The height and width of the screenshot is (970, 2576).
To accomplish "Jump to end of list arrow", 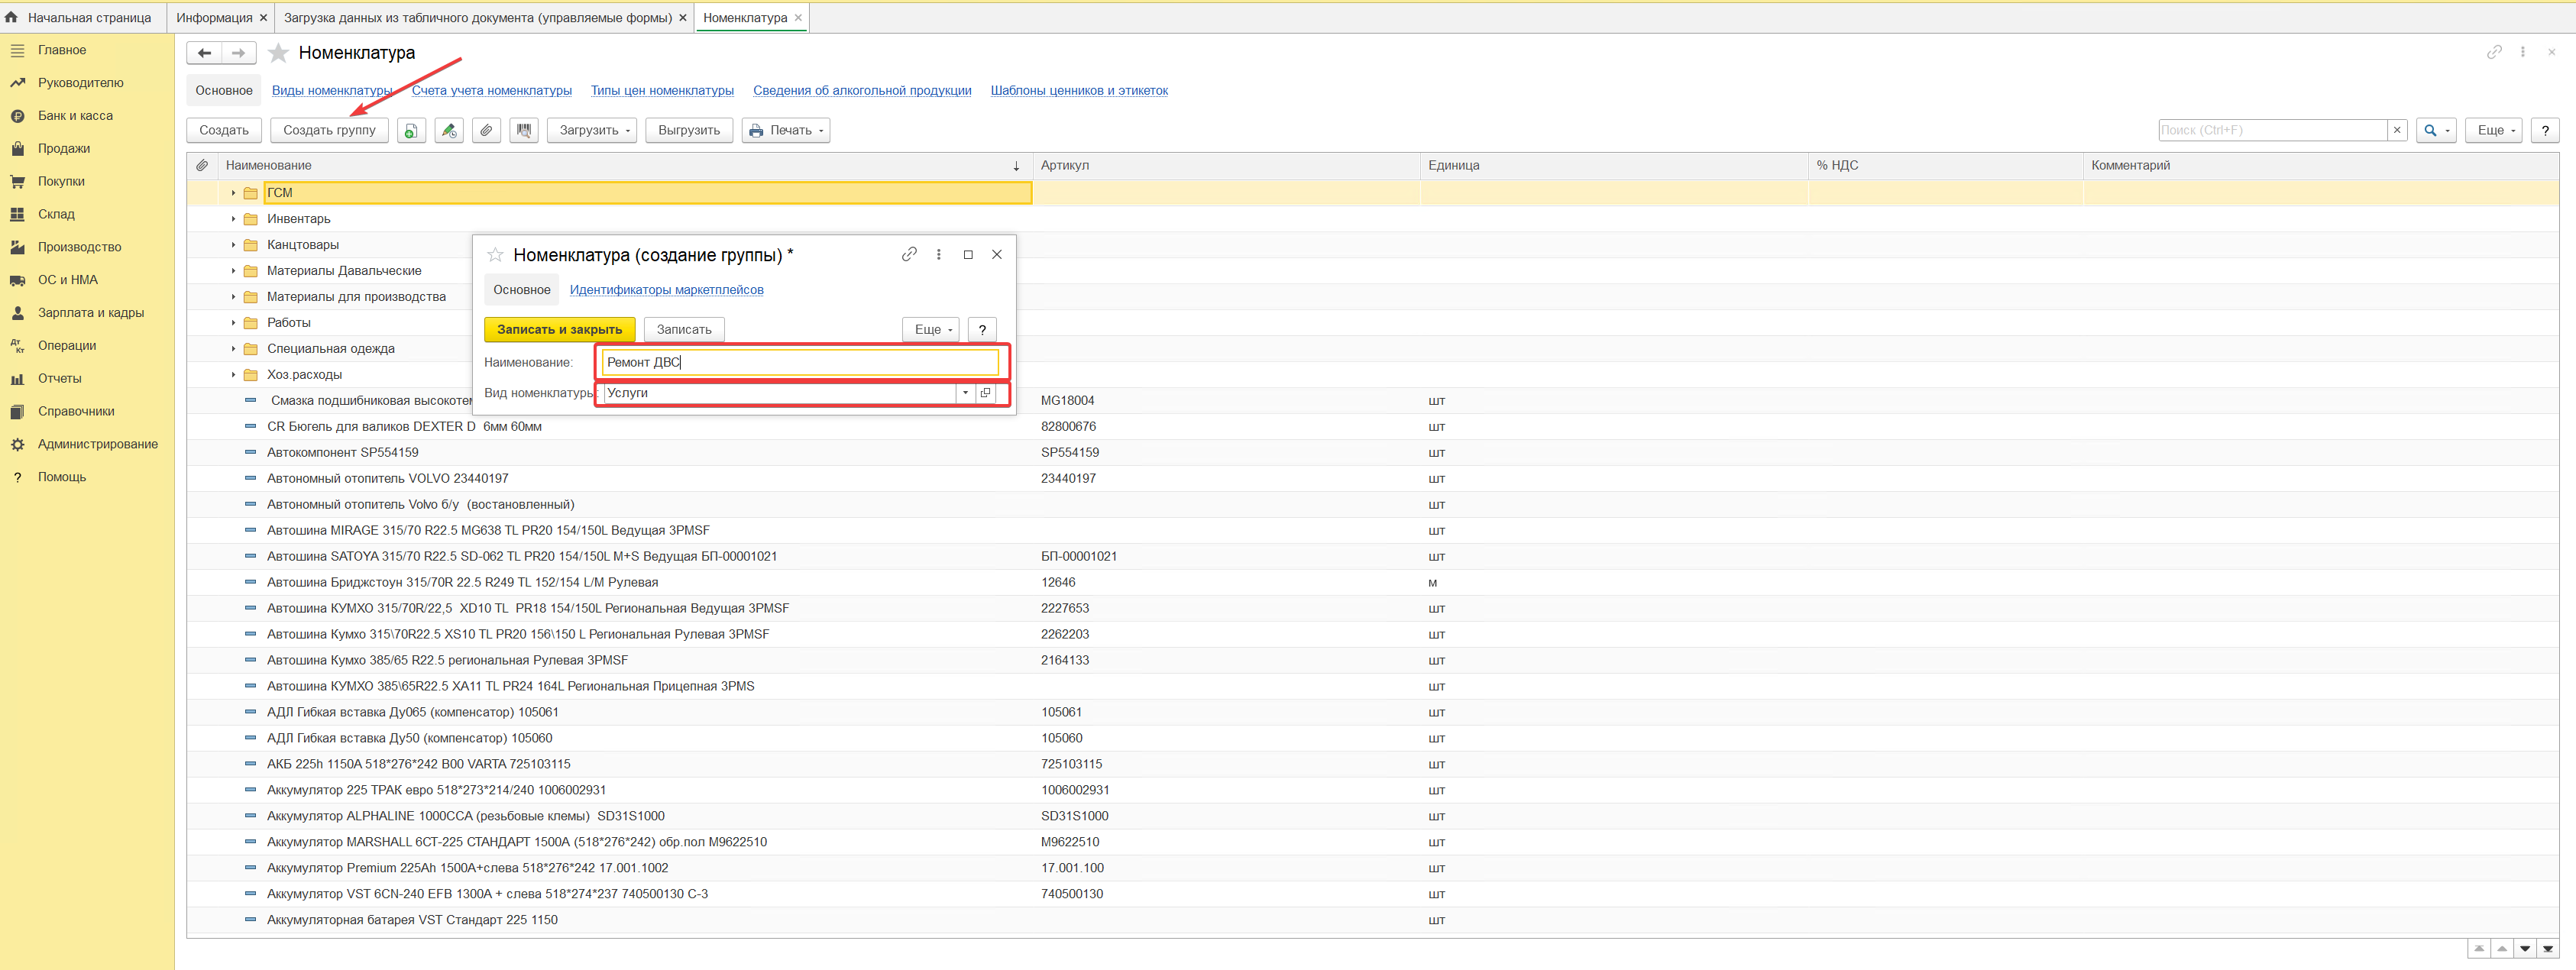I will point(2547,948).
